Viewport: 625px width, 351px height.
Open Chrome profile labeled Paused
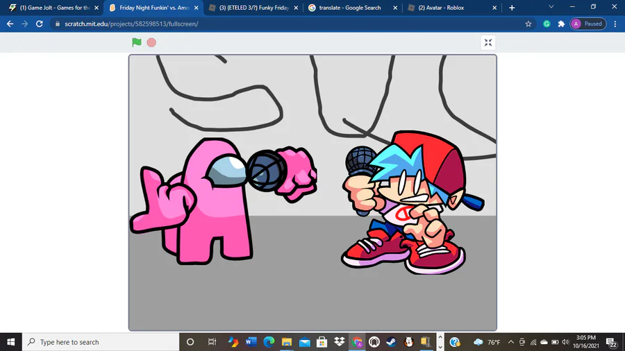point(588,24)
